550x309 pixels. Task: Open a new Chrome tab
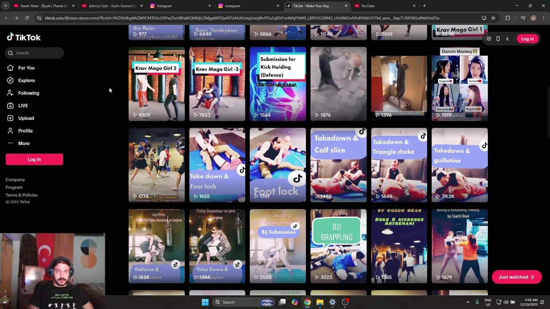coord(425,6)
